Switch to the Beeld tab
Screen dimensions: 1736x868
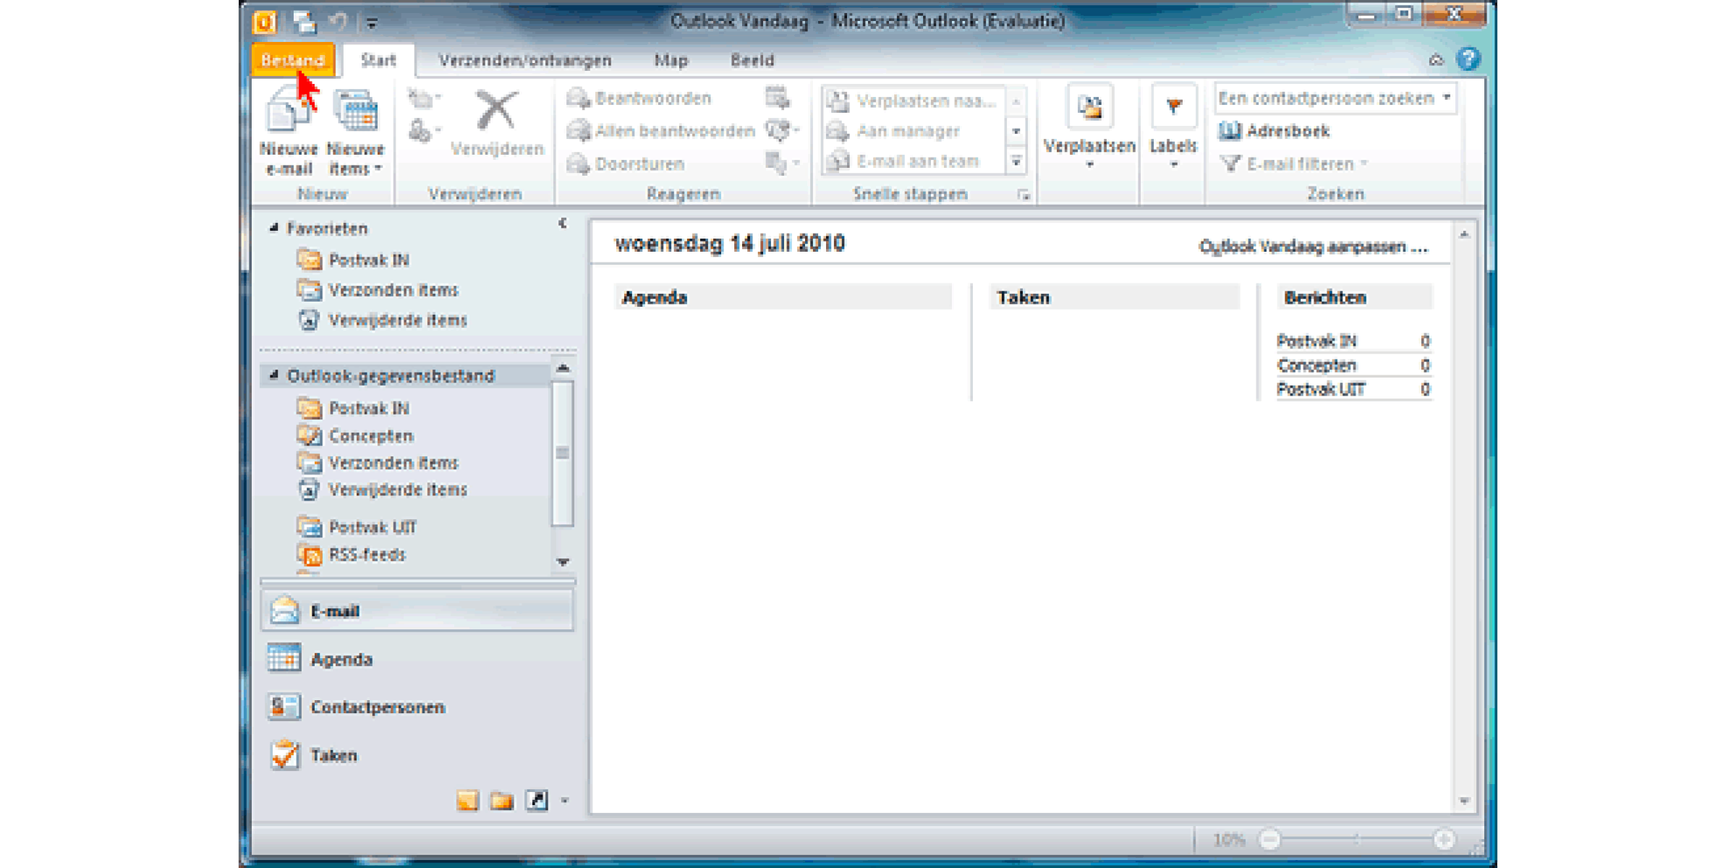[752, 60]
